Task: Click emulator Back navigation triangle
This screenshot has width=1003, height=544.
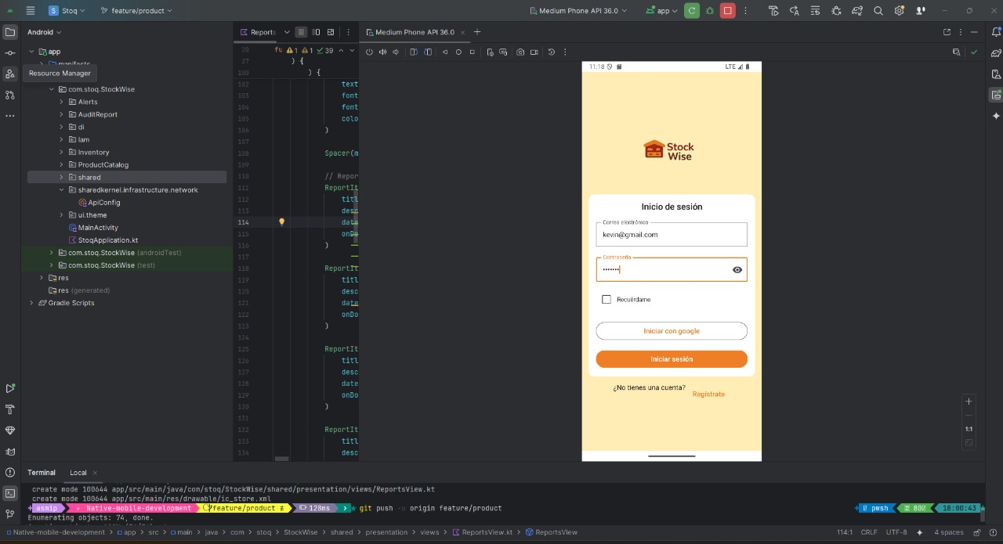Action: pos(445,52)
